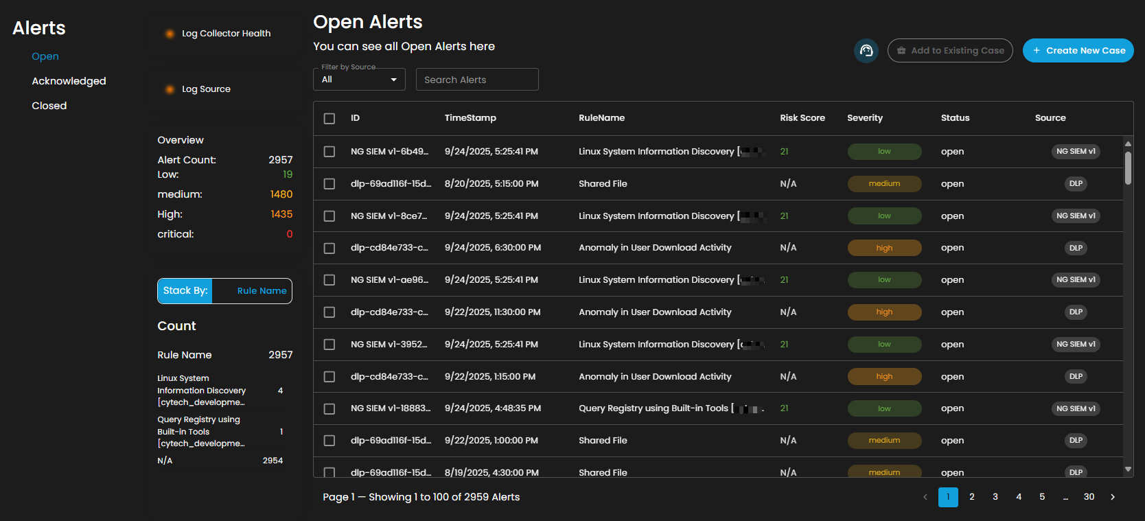Select the checkbox for the Query Registry alert

[x=329, y=409]
